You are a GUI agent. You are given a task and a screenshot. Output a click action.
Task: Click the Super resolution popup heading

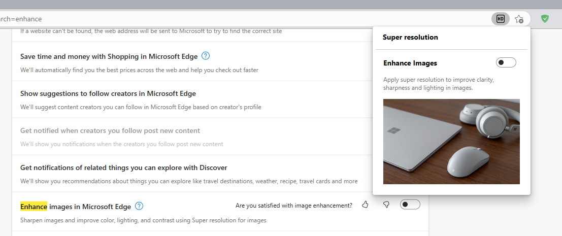coord(410,37)
